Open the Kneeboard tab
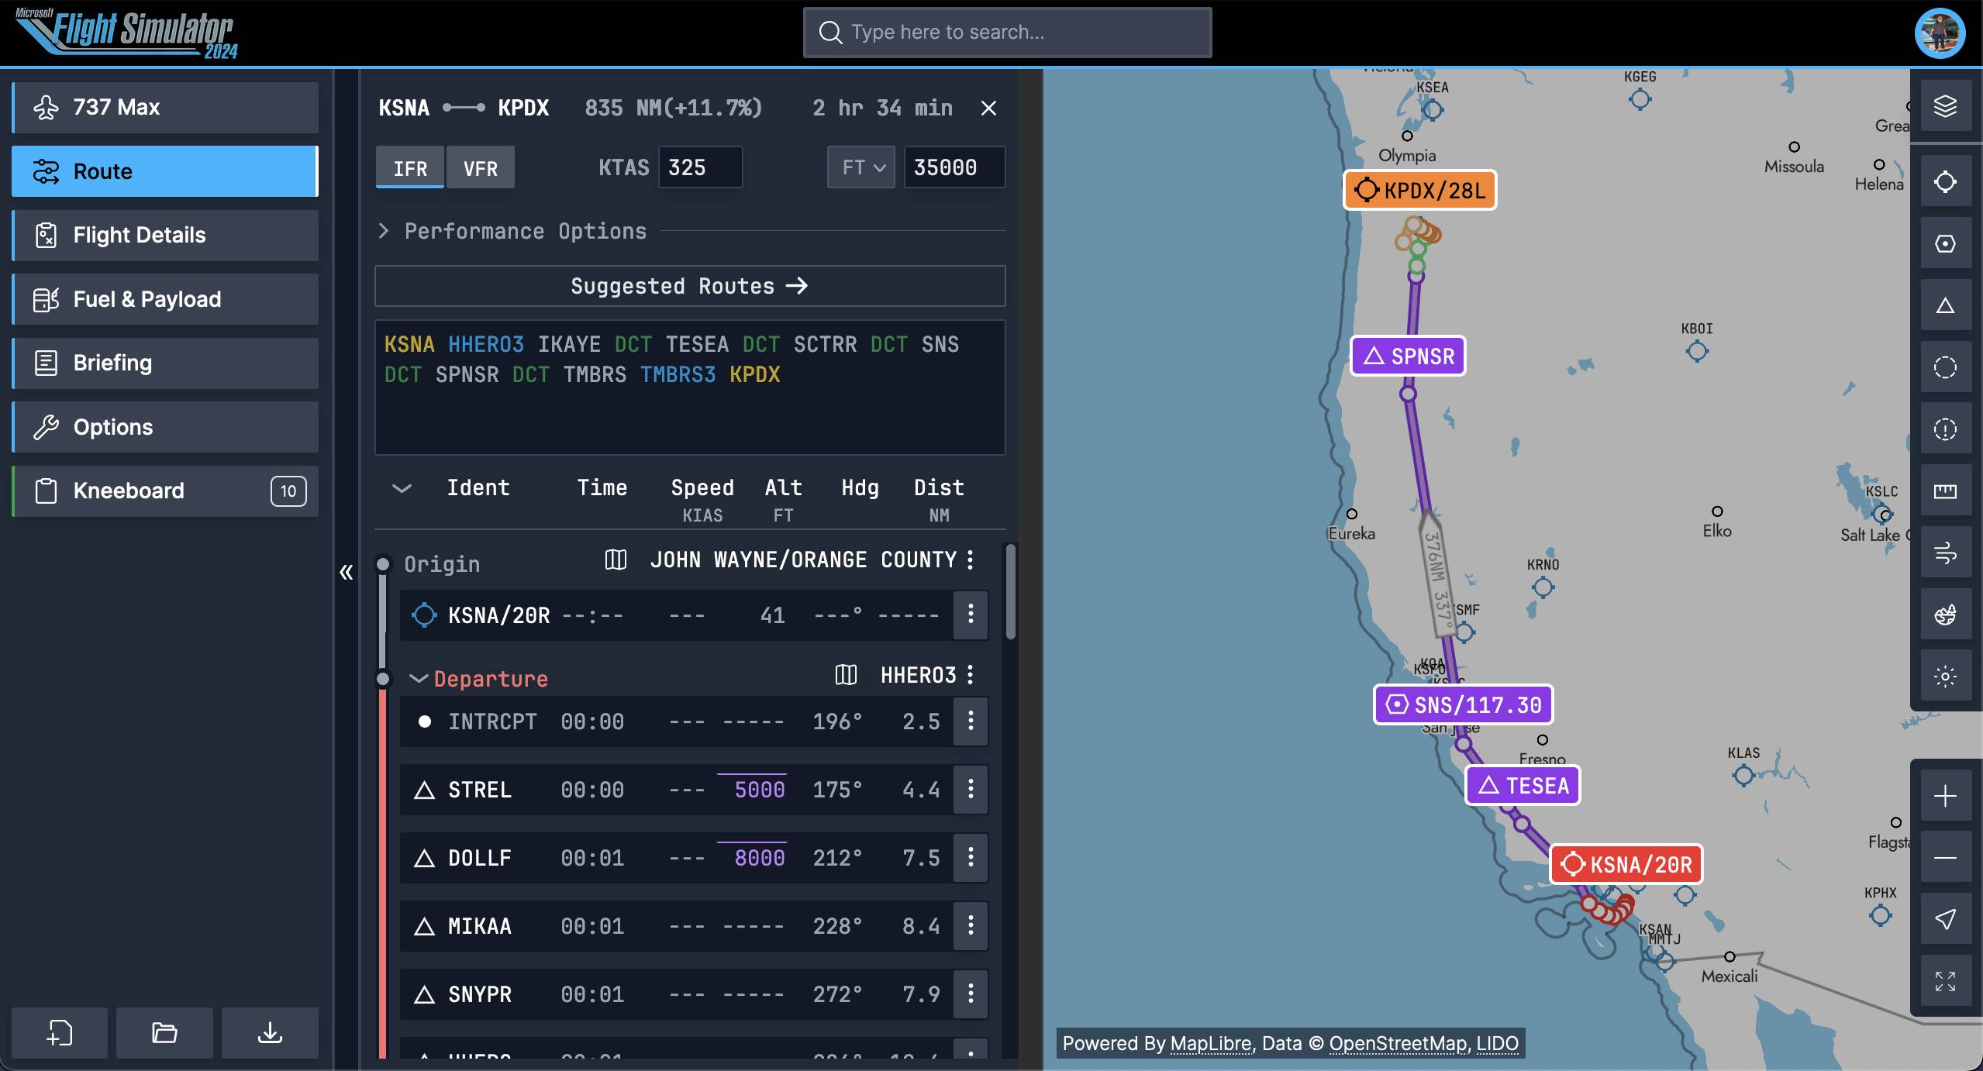This screenshot has height=1071, width=1983. click(x=165, y=491)
